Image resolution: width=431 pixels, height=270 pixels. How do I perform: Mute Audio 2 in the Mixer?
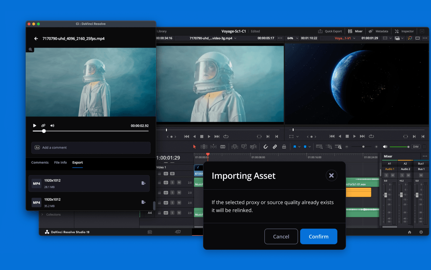point(408,175)
